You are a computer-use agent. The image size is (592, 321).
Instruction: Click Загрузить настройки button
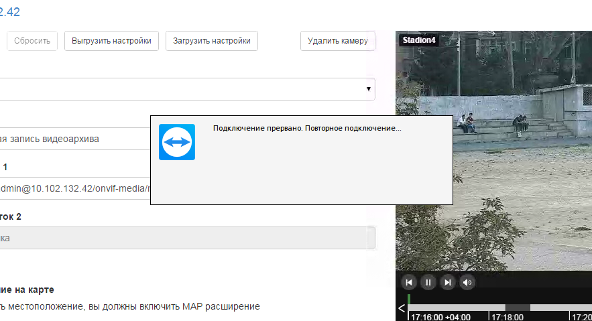pyautogui.click(x=211, y=41)
